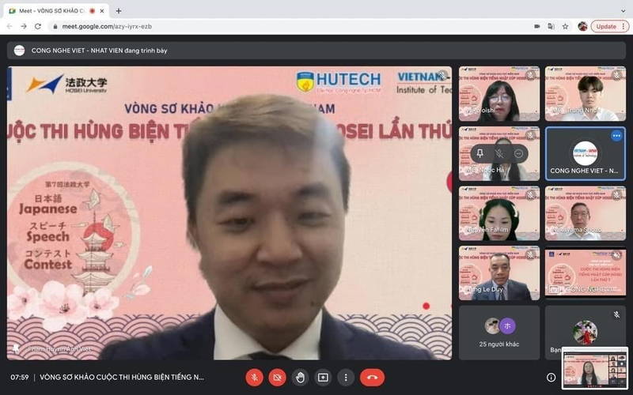Image resolution: width=633 pixels, height=395 pixels.
Task: Raise hand using the hand icon
Action: click(x=300, y=378)
